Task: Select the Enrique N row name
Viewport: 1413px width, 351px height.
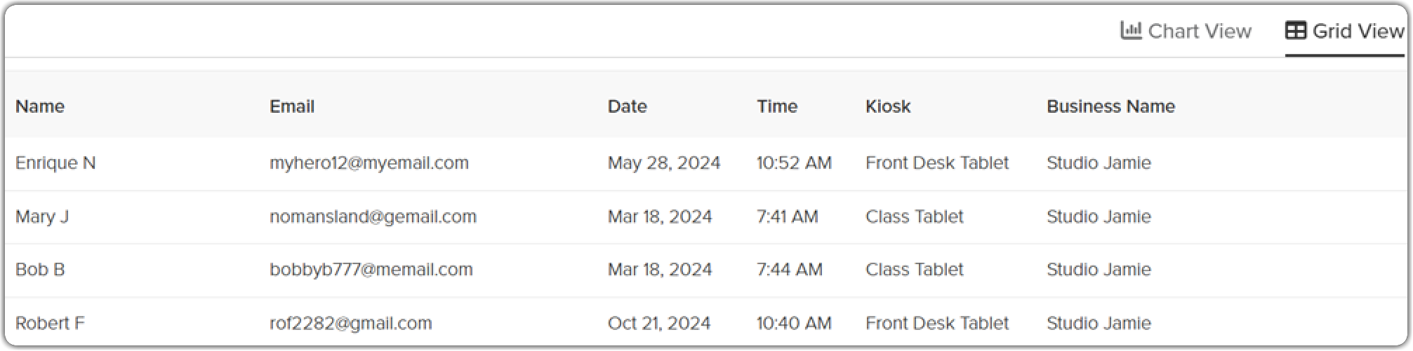Action: coord(55,163)
